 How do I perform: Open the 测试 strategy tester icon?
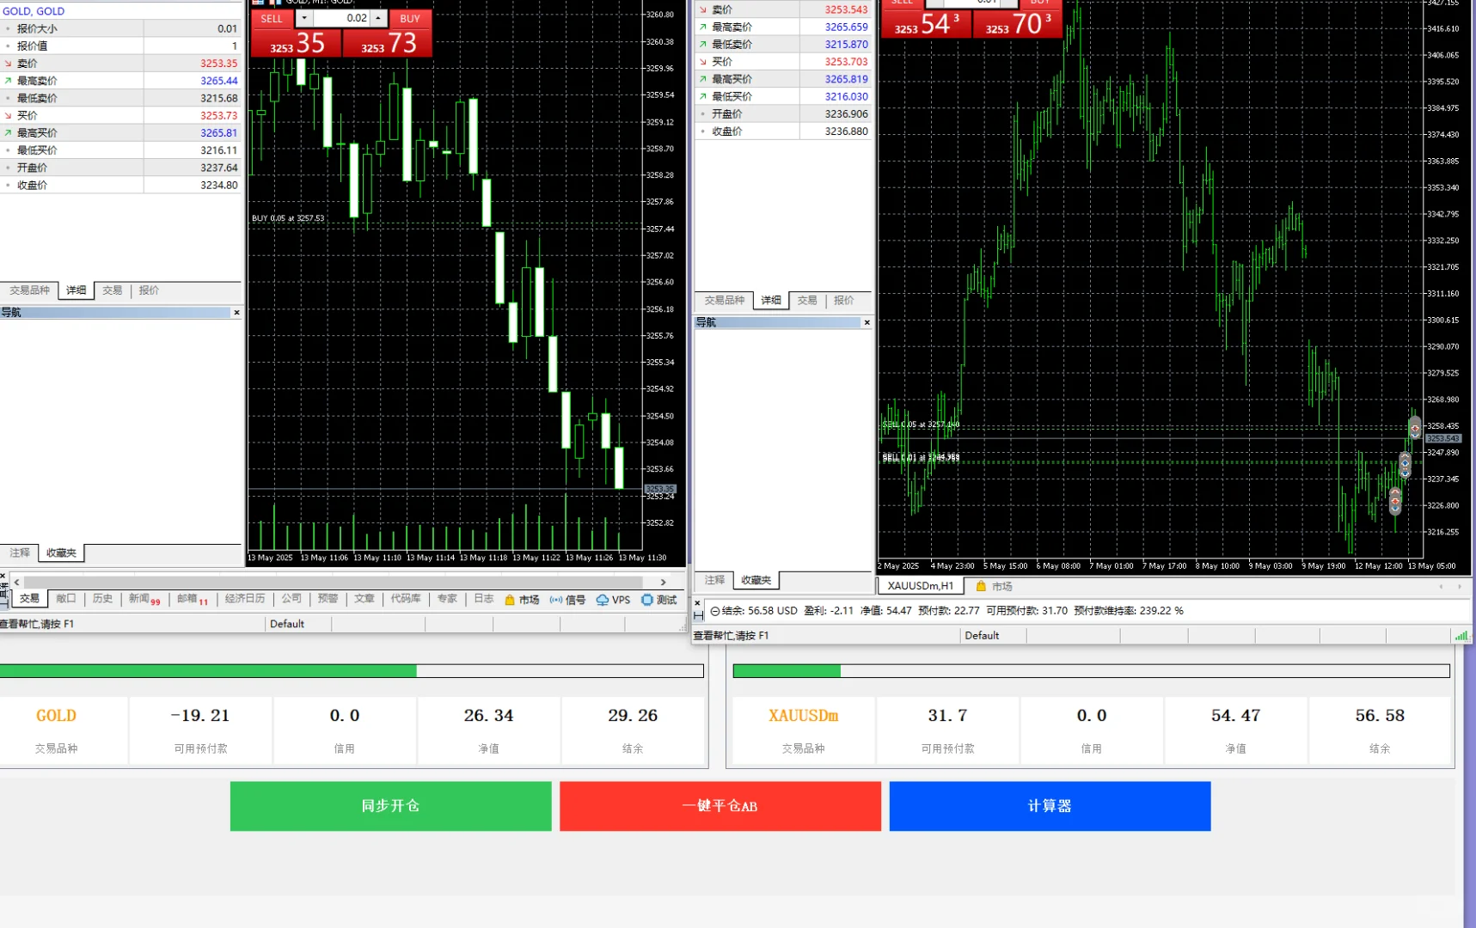[x=659, y=600]
